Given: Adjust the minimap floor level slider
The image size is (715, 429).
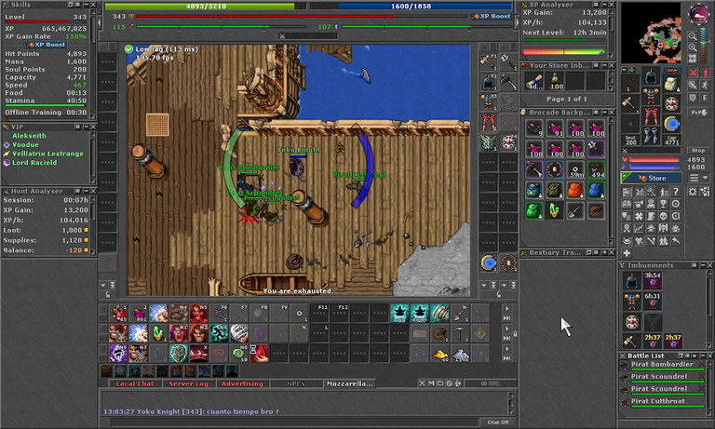Looking at the screenshot, I should (705, 46).
